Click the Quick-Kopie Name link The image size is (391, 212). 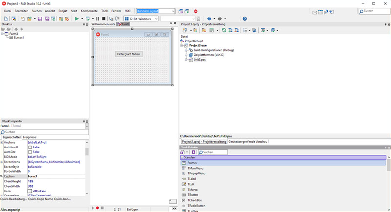coord(40,199)
